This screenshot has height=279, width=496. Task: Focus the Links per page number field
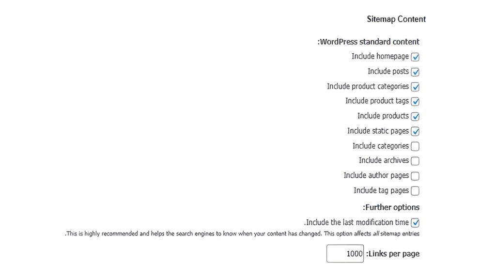pyautogui.click(x=345, y=254)
